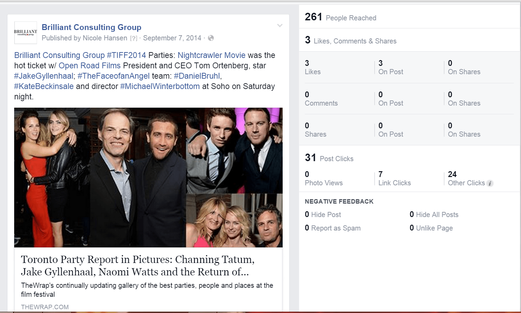Click the #KateBeckinsale hashtag

click(x=44, y=86)
